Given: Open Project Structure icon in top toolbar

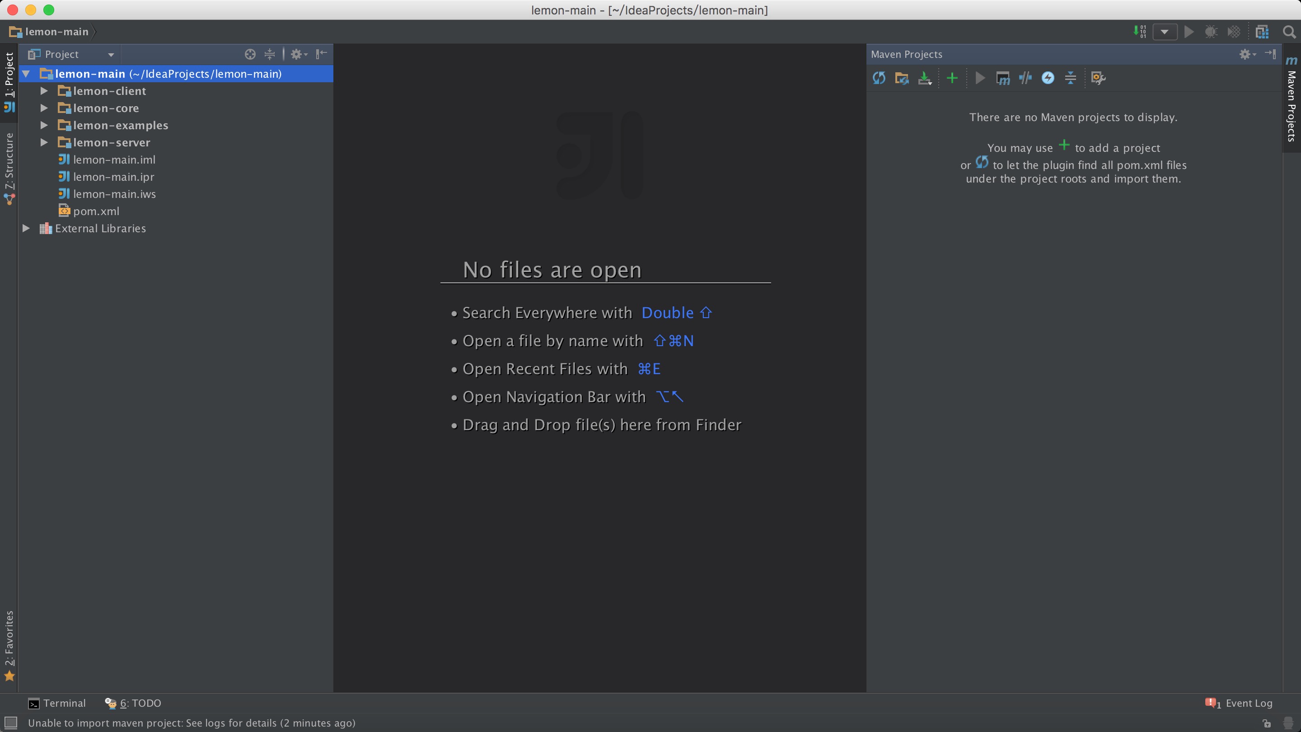Looking at the screenshot, I should click(x=1262, y=32).
